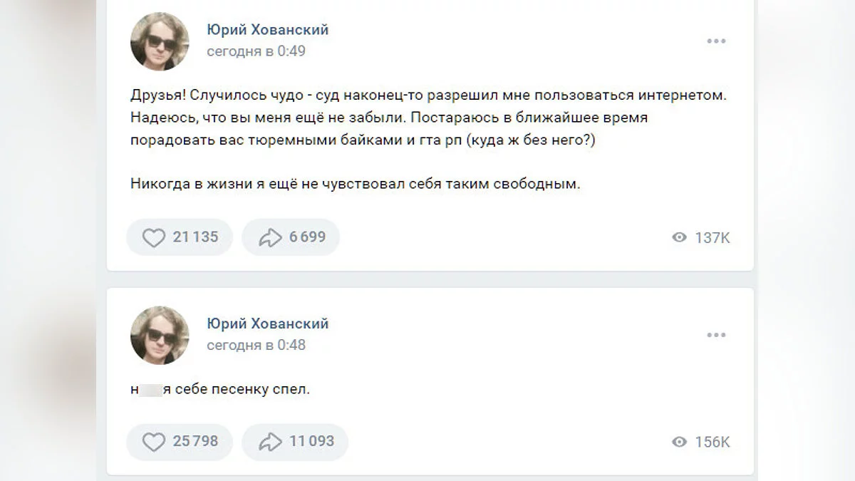Click the text "я себе песенку спел."

pyautogui.click(x=237, y=390)
